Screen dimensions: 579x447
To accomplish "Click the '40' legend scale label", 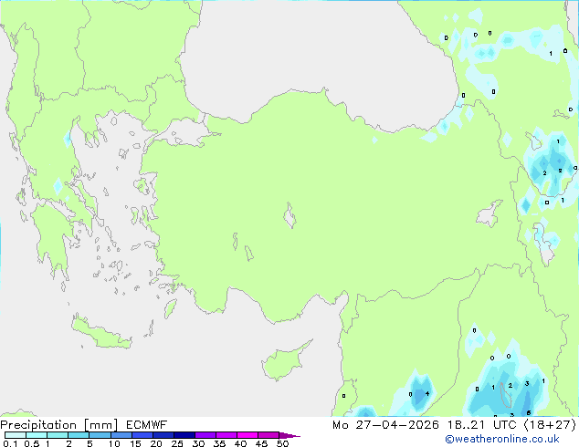I will pyautogui.click(x=240, y=443).
